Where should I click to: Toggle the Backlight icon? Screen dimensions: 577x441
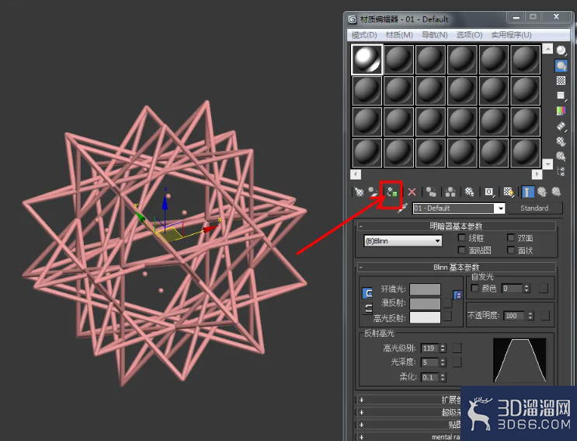(561, 66)
